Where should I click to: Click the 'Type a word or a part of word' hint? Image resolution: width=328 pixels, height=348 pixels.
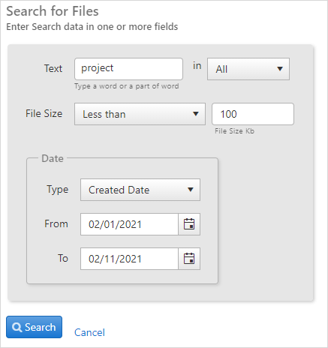[127, 86]
